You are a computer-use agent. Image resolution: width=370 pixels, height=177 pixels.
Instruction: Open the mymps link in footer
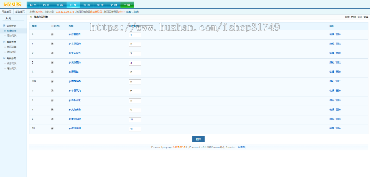pos(168,147)
